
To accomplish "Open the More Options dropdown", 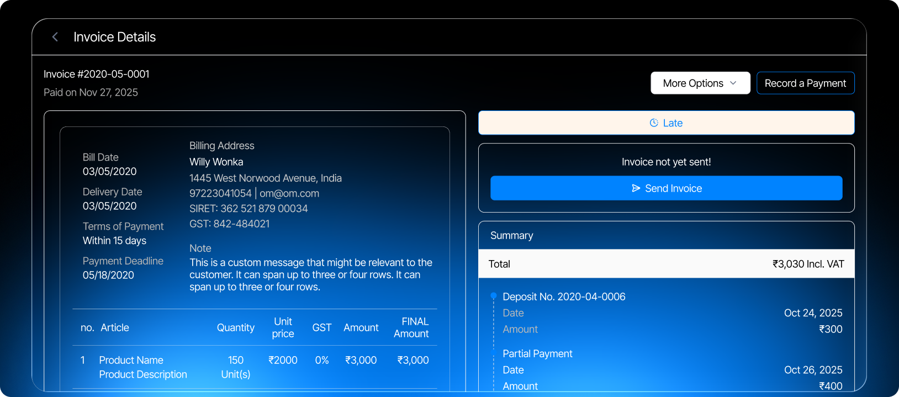I will [700, 83].
